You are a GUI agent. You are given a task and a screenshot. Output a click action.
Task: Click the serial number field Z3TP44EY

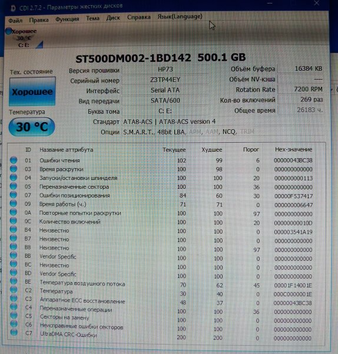point(165,80)
